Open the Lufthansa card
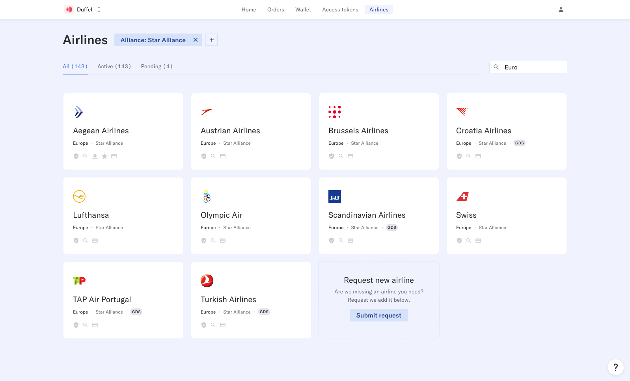 123,216
